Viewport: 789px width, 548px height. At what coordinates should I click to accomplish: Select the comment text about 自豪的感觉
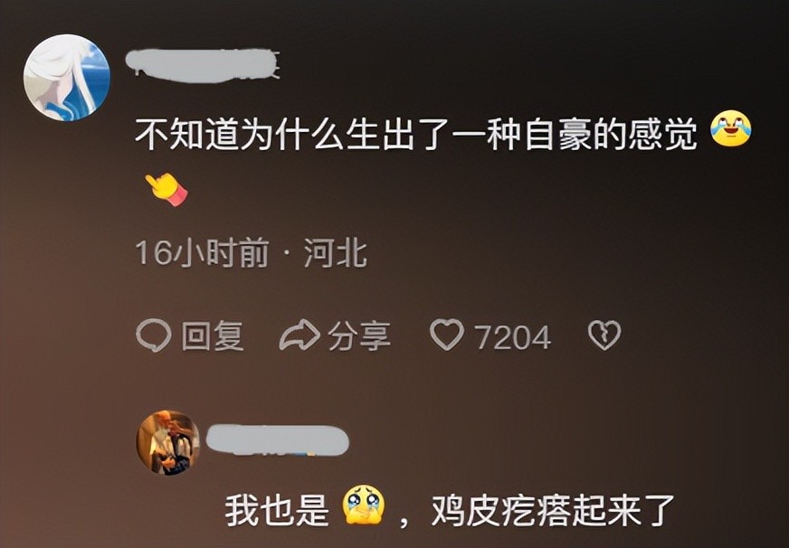(416, 136)
